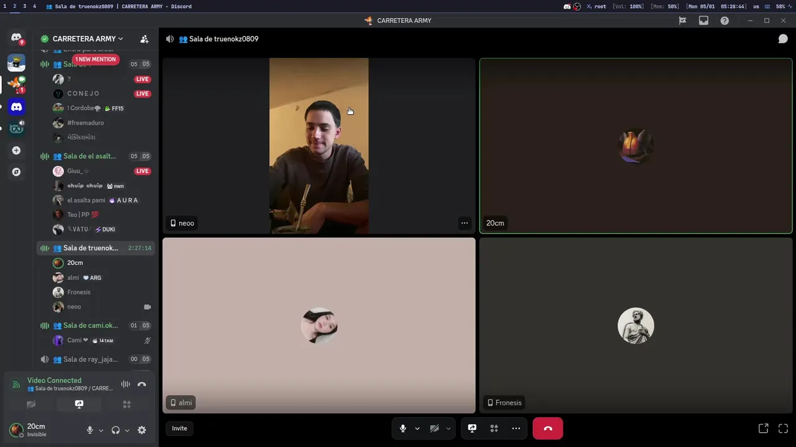Toggle microphone mute in call bar
796x447 pixels.
click(403, 428)
